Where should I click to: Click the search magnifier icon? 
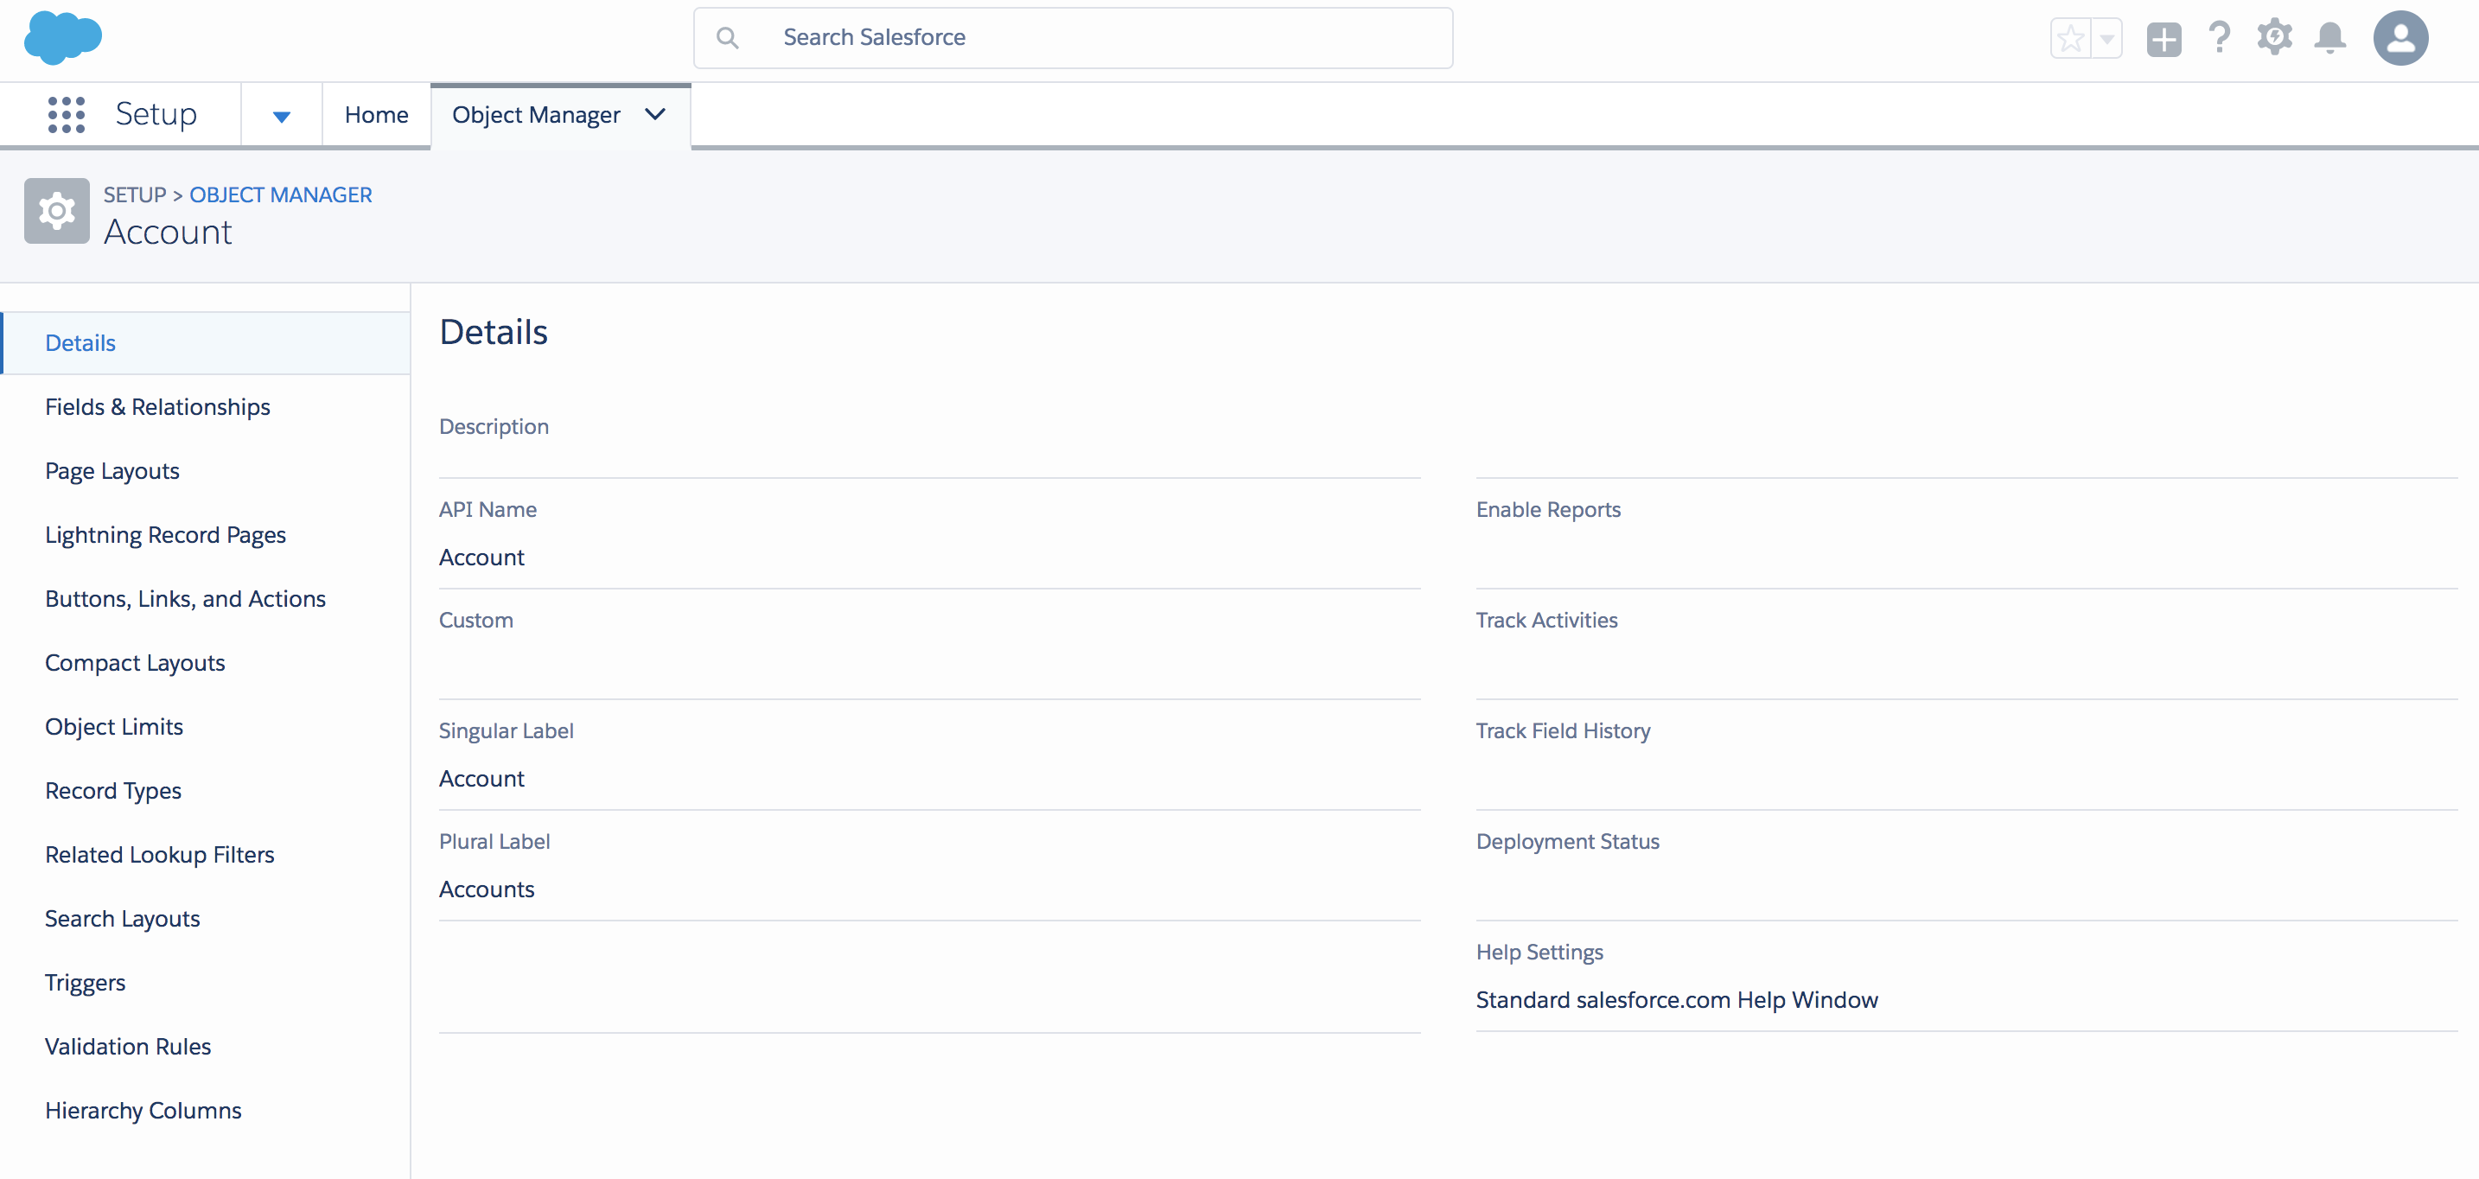point(728,37)
